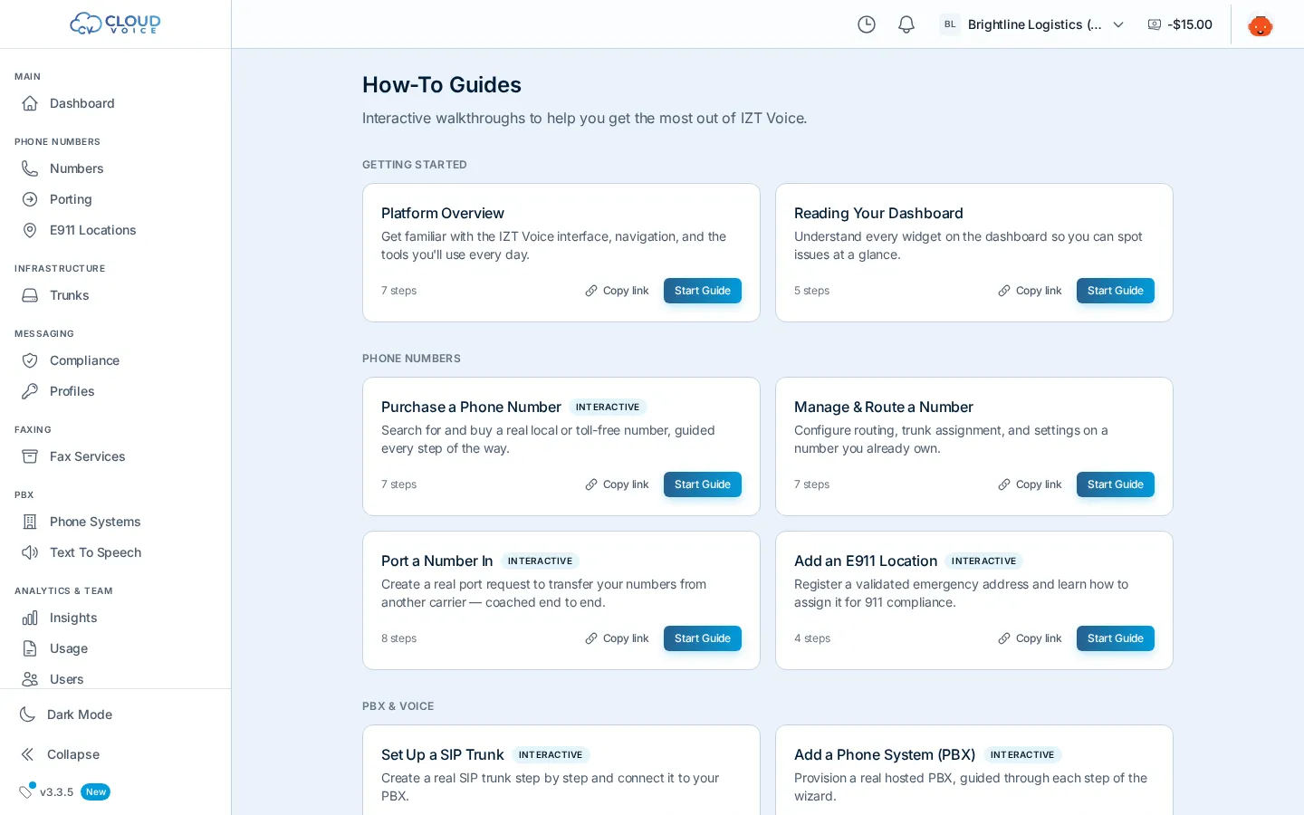
Task: Click the Fax Services sidebar label
Action: pos(88,456)
